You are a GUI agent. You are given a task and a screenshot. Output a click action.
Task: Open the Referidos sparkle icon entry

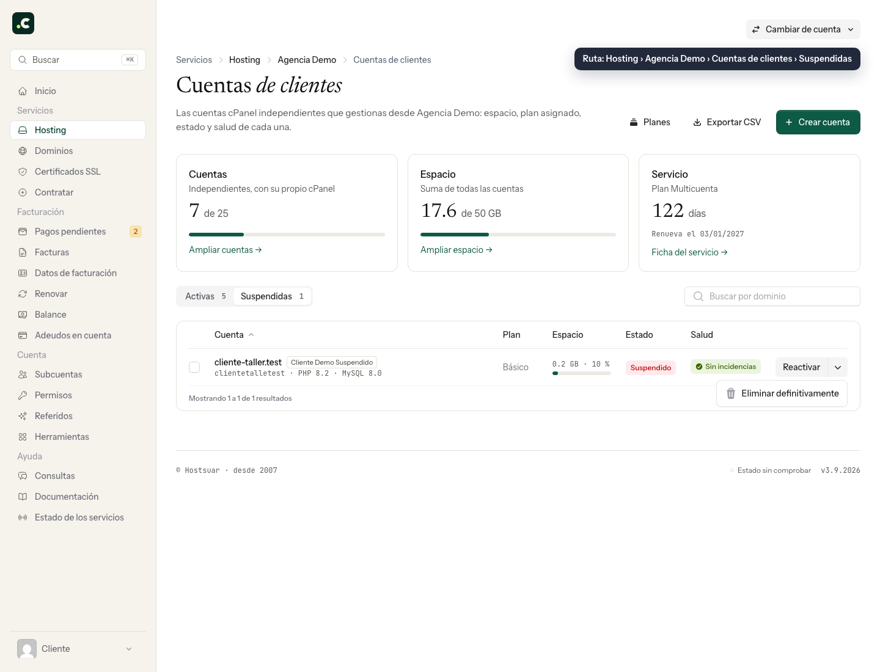pos(23,416)
